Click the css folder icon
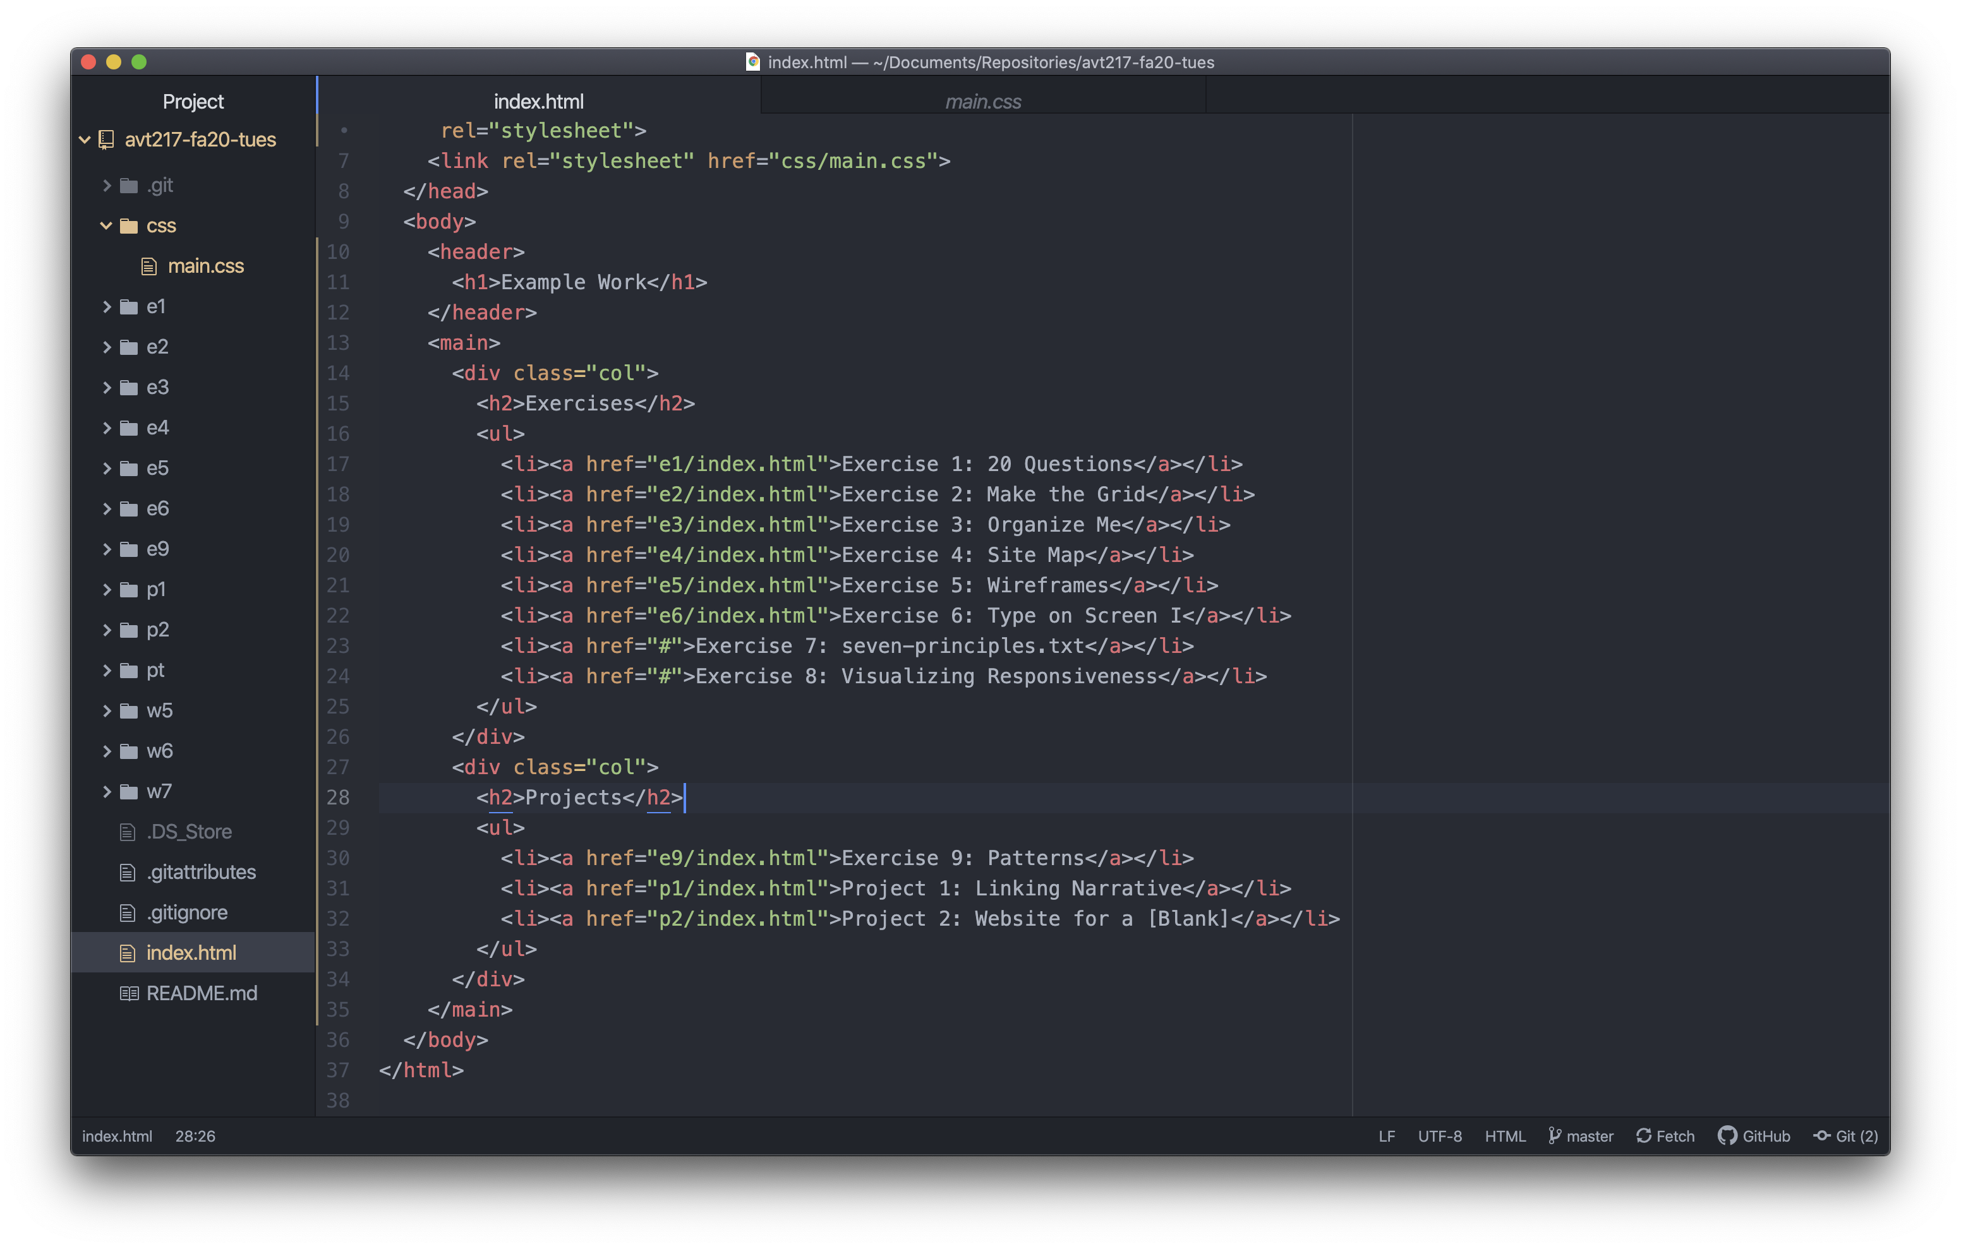 pos(129,225)
